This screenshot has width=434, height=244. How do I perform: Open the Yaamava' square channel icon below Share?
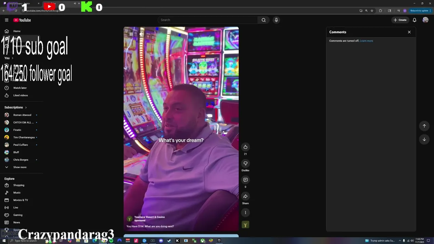tap(245, 225)
